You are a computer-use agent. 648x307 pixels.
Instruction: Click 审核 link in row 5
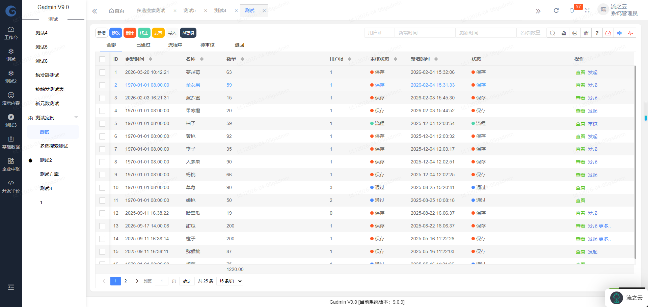pos(593,124)
